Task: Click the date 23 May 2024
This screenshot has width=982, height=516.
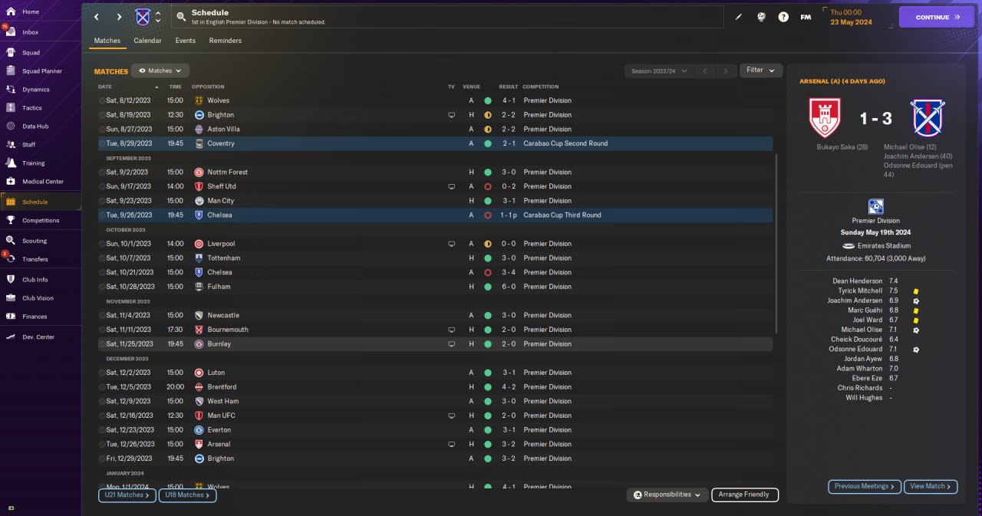Action: (851, 22)
